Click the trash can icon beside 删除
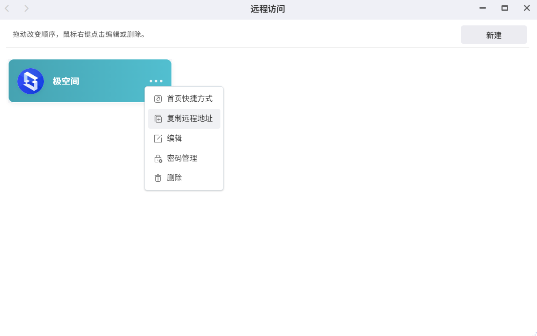The height and width of the screenshot is (336, 537). (158, 178)
